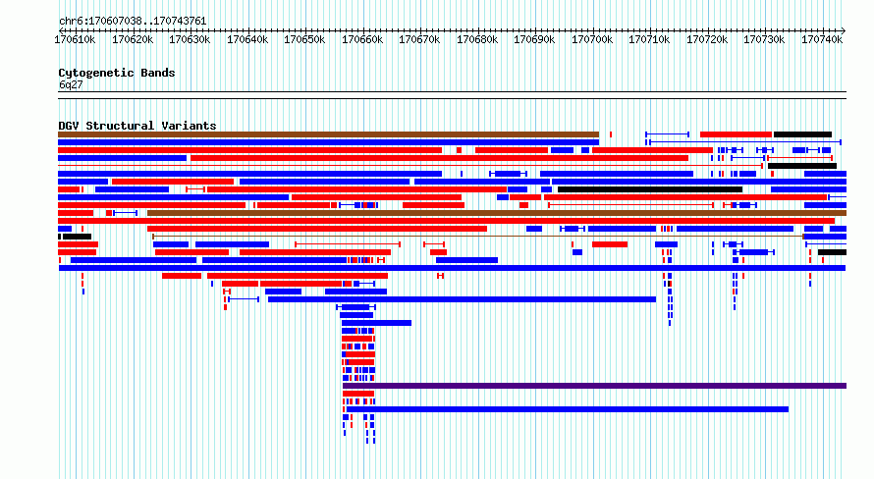Select the 170680k ruler label
This screenshot has width=874, height=479.
(x=477, y=39)
